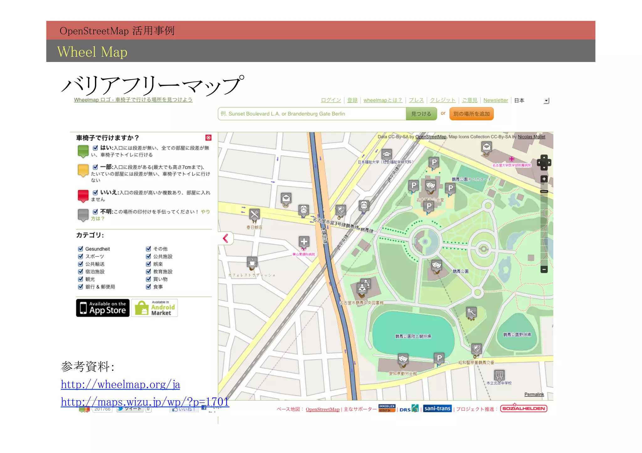
Task: Click the SOZIALHELDEN sponsor logo
Action: point(524,409)
